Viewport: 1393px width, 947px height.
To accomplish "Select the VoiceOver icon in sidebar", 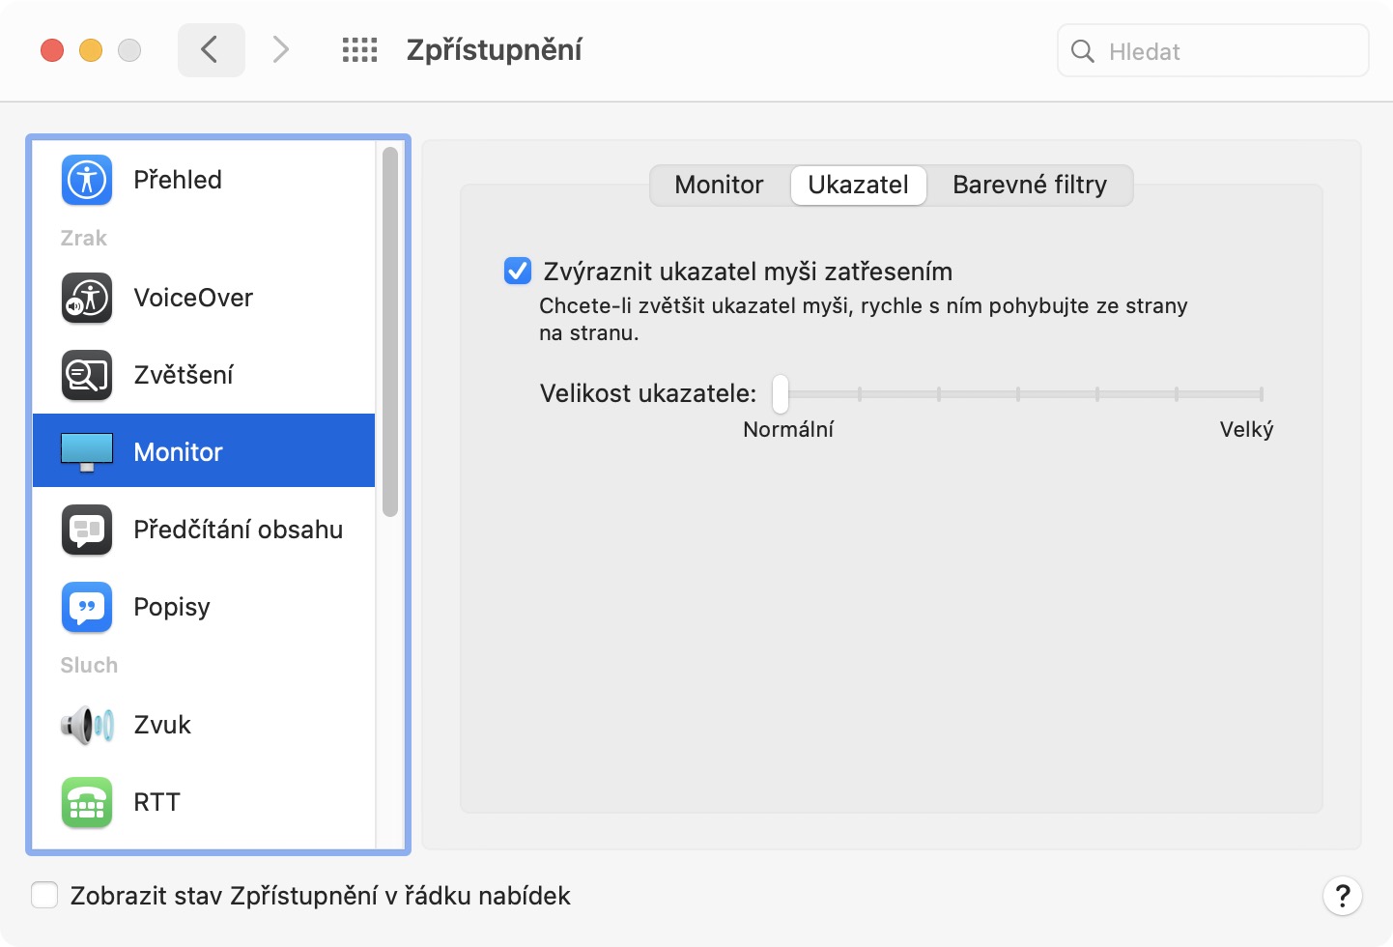I will [x=87, y=298].
